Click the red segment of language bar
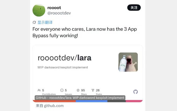The image size is (177, 111). (x=54, y=101)
